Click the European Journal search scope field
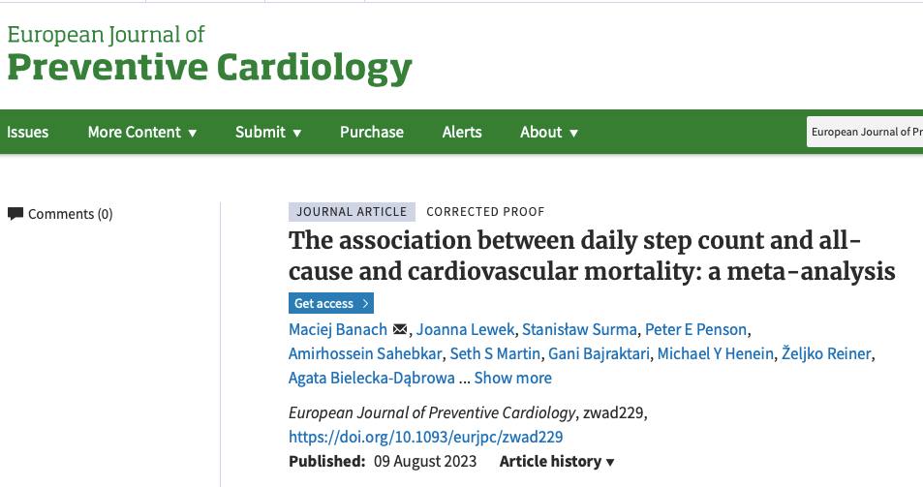923x487 pixels. pos(865,132)
